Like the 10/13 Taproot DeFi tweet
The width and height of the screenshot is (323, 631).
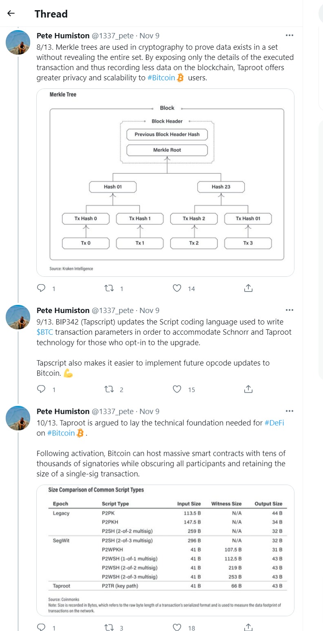tap(177, 627)
